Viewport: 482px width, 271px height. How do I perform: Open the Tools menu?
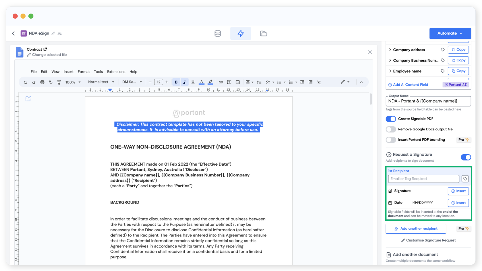(x=98, y=72)
